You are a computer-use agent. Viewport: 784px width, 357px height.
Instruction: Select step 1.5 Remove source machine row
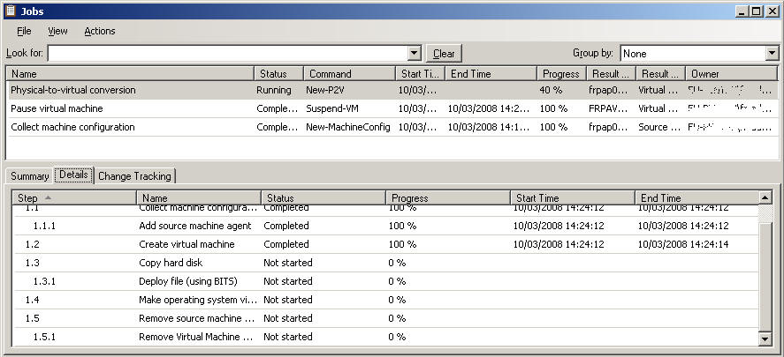(385, 318)
